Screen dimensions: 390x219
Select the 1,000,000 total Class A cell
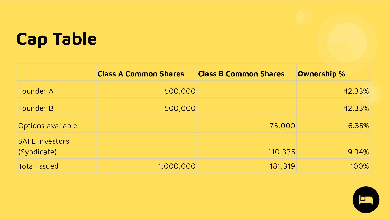(146, 166)
